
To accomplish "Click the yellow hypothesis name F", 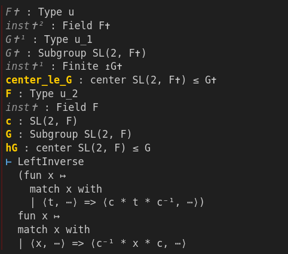I will tap(8, 94).
